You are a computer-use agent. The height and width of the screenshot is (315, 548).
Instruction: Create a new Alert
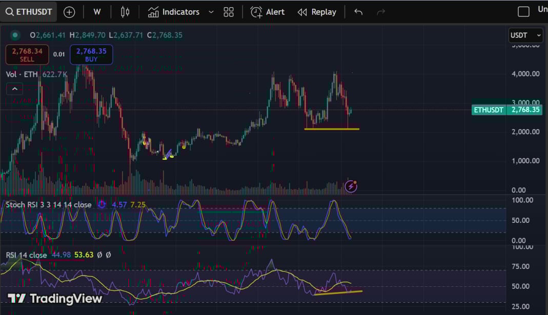[268, 12]
